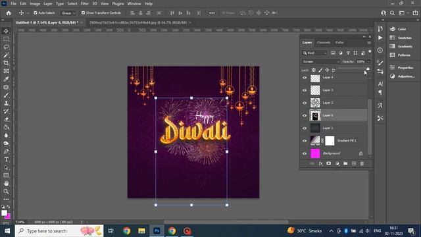Hide Layer 3 visibility eye
The image size is (421, 237).
(x=305, y=90)
